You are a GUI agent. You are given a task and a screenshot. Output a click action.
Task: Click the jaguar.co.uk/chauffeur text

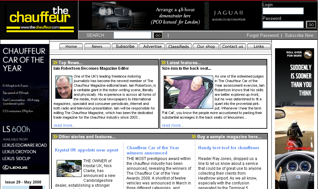coord(229,20)
